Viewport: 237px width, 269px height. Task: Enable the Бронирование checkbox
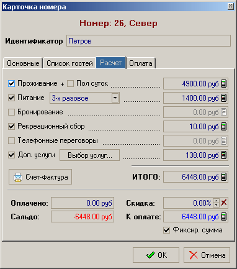11,112
